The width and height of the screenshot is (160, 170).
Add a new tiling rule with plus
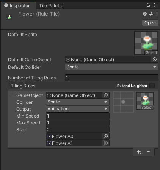pyautogui.click(x=139, y=152)
